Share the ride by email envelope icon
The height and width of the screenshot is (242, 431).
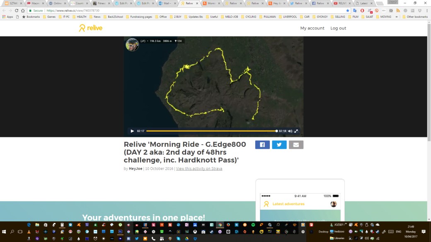pyautogui.click(x=296, y=145)
